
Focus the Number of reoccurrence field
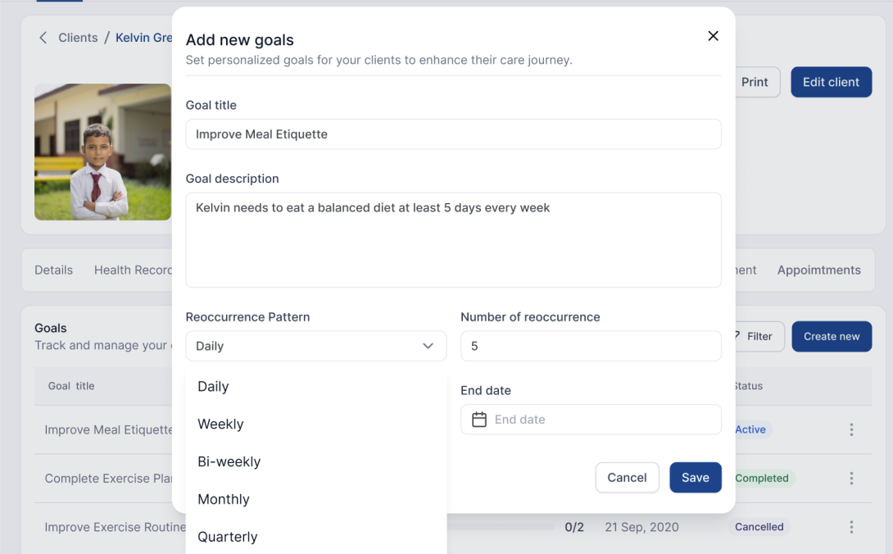[x=591, y=346]
